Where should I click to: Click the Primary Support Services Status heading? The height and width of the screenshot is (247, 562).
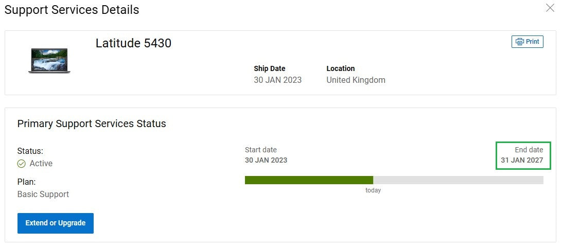point(92,123)
